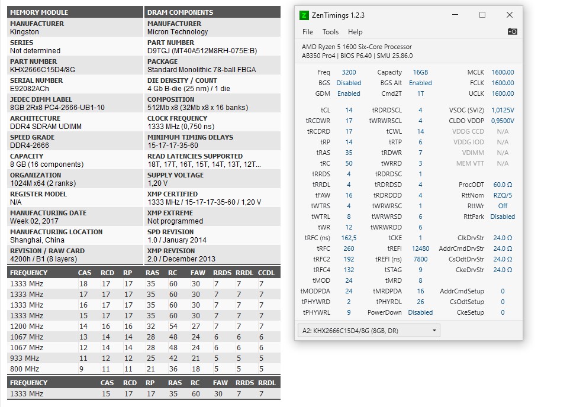The height and width of the screenshot is (407, 583).
Task: Click the RttWr value Off
Action: [503, 206]
